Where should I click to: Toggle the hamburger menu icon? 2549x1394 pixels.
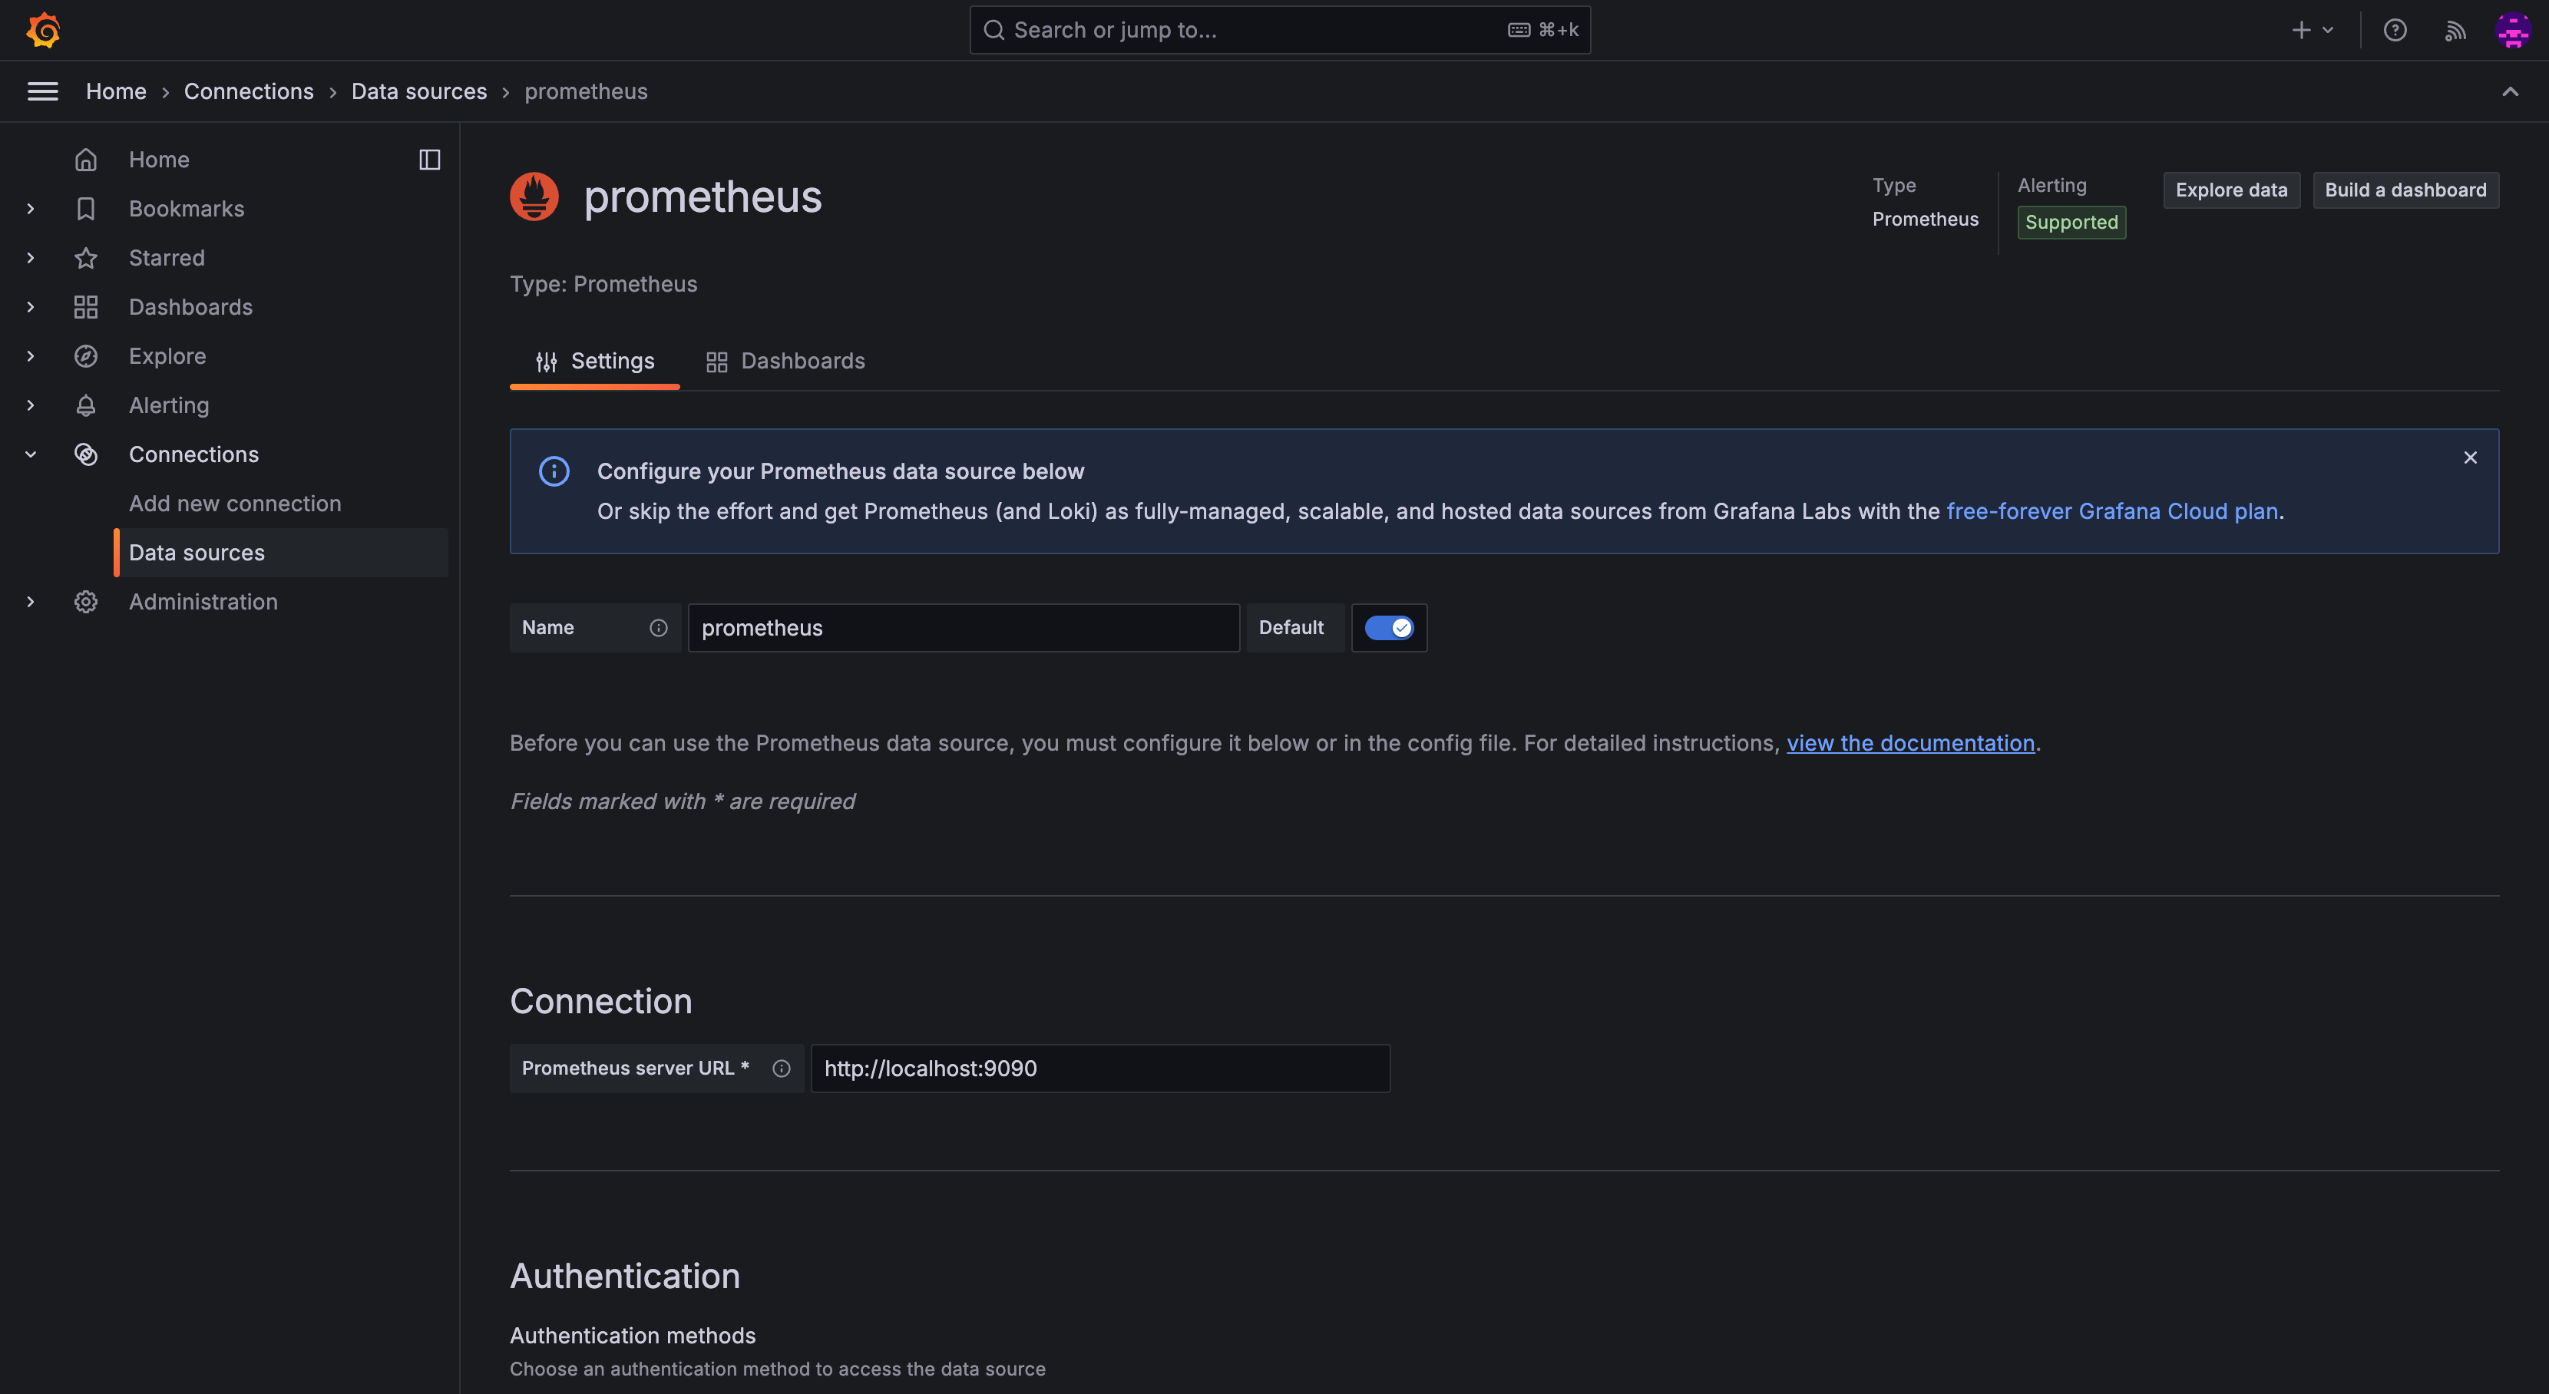pos(42,91)
